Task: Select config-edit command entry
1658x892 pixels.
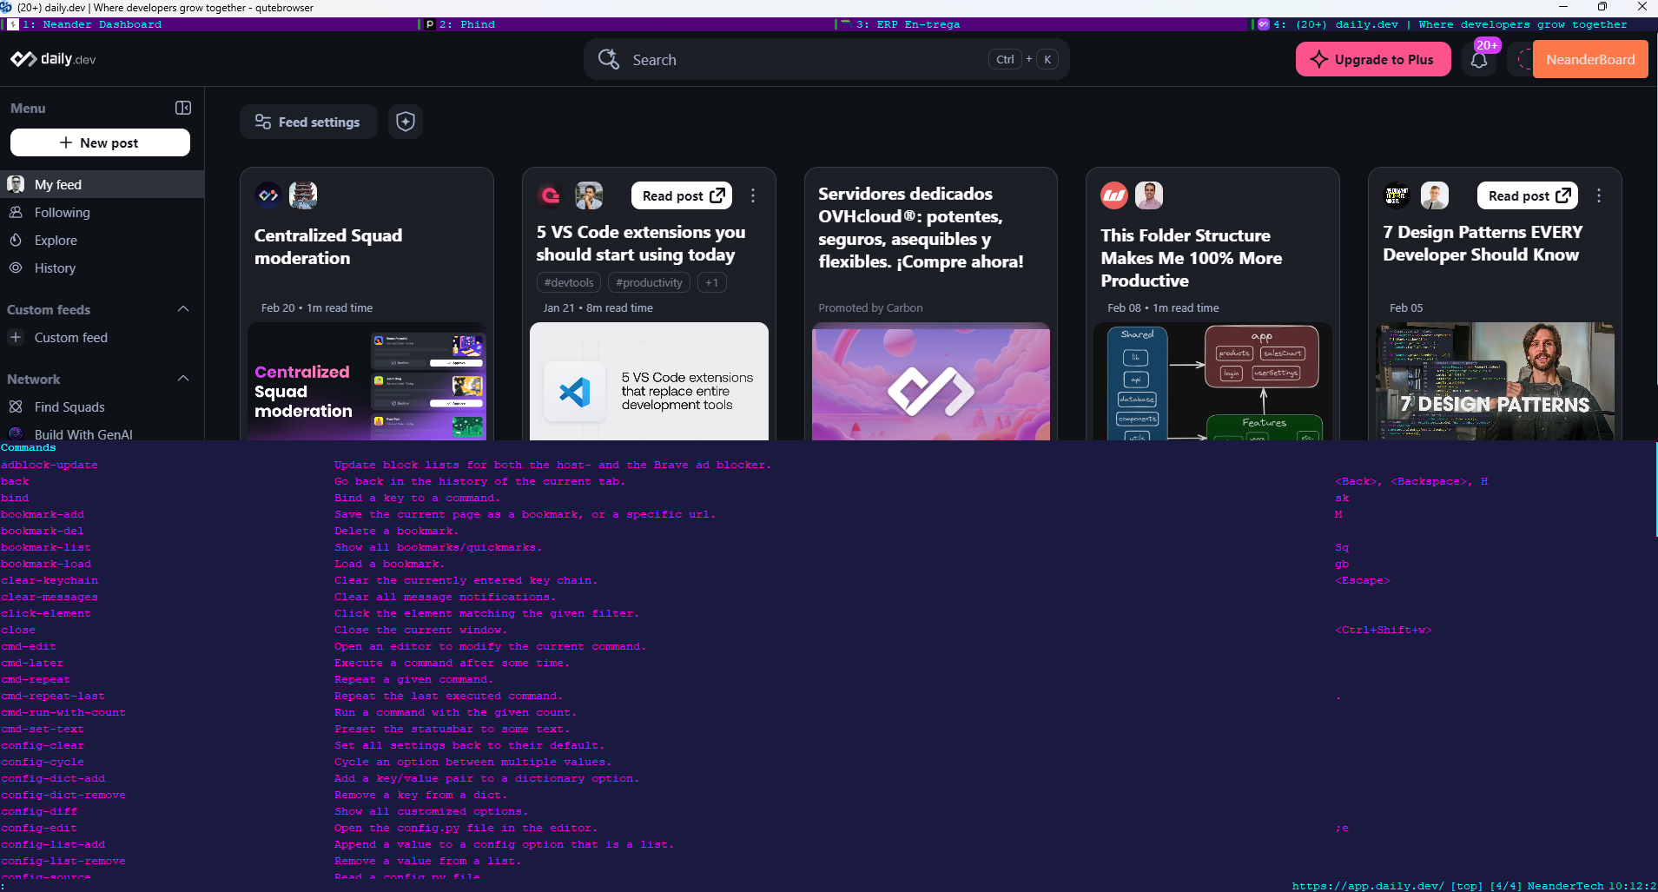Action: [x=39, y=828]
